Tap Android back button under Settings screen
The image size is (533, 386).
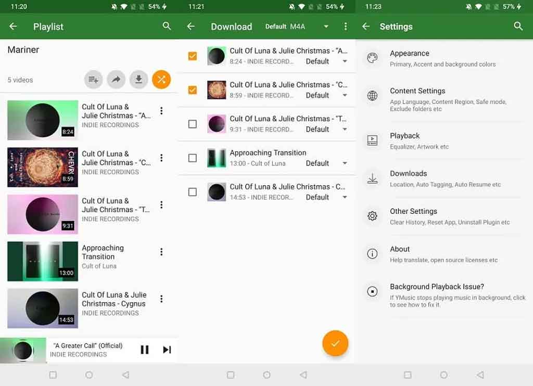pyautogui.click(x=480, y=375)
